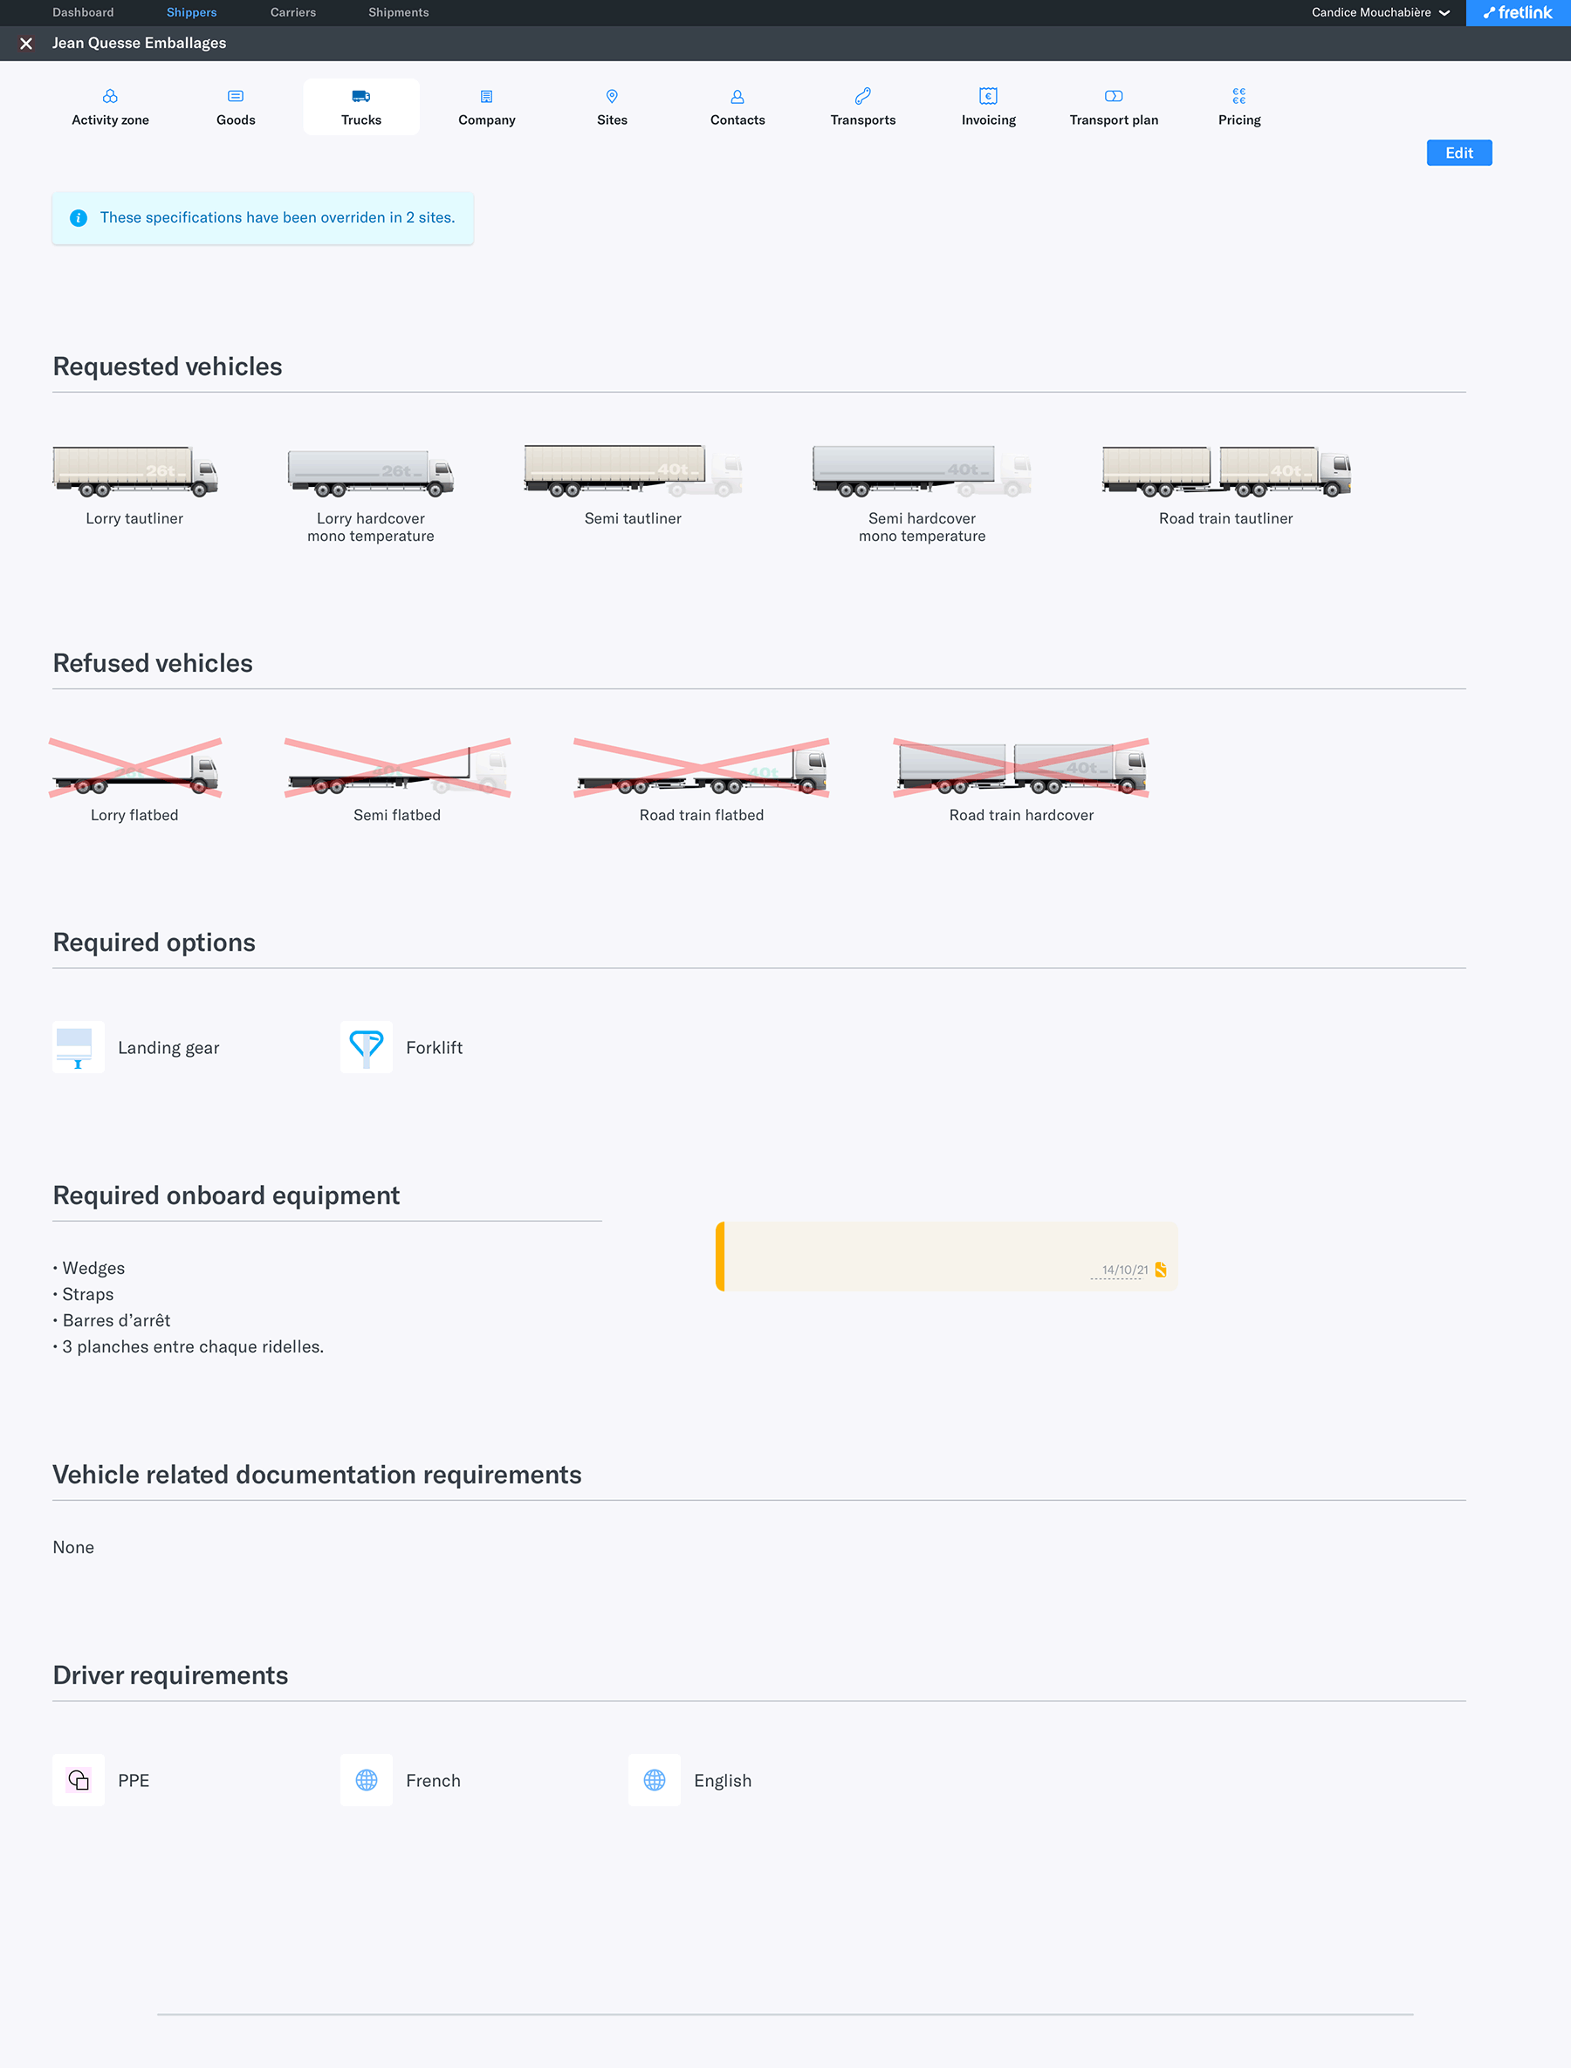Open the Transports tab icon
Image resolution: width=1571 pixels, height=2068 pixels.
click(862, 96)
